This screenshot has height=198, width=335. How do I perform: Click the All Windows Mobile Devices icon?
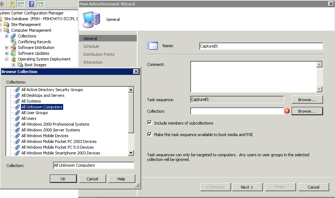[17, 136]
